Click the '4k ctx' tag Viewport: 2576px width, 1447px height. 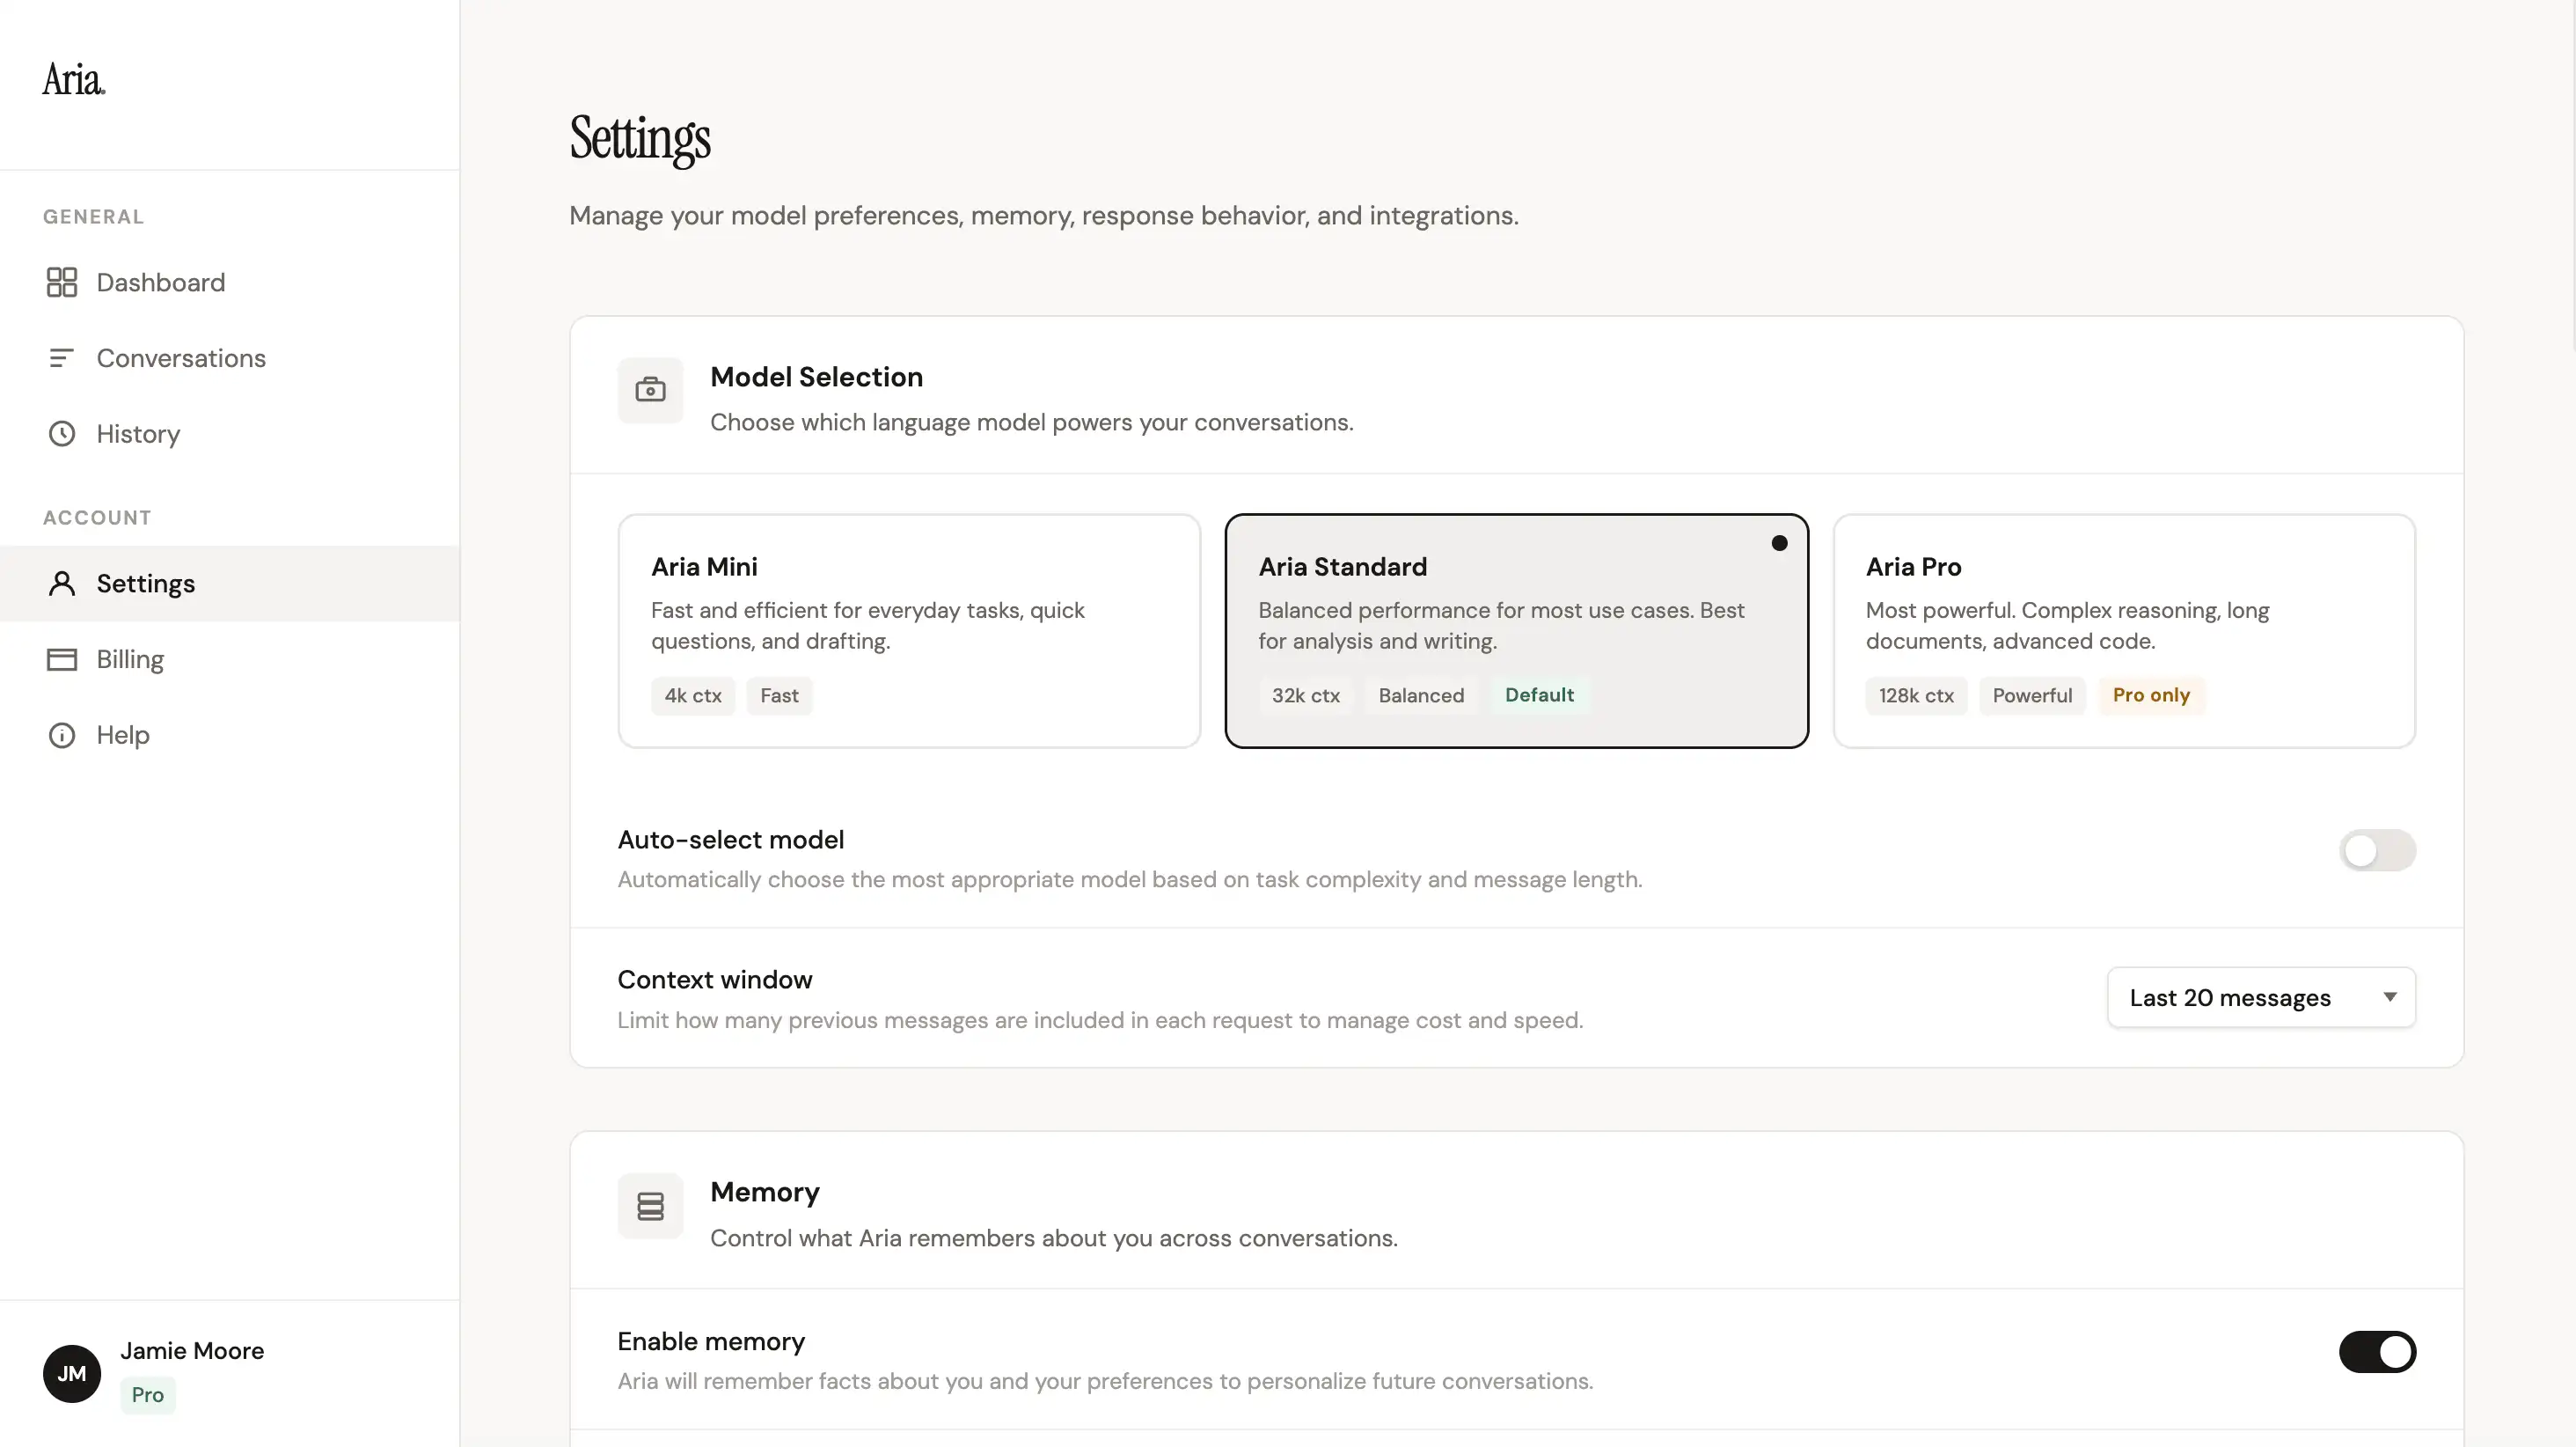click(693, 695)
